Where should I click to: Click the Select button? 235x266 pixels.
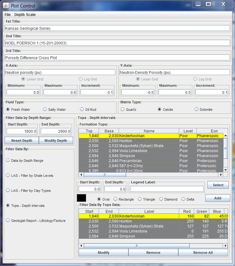tap(218, 185)
